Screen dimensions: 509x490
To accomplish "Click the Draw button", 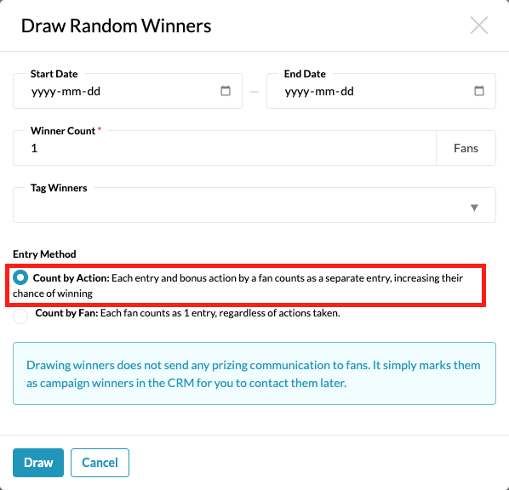I will [x=38, y=463].
